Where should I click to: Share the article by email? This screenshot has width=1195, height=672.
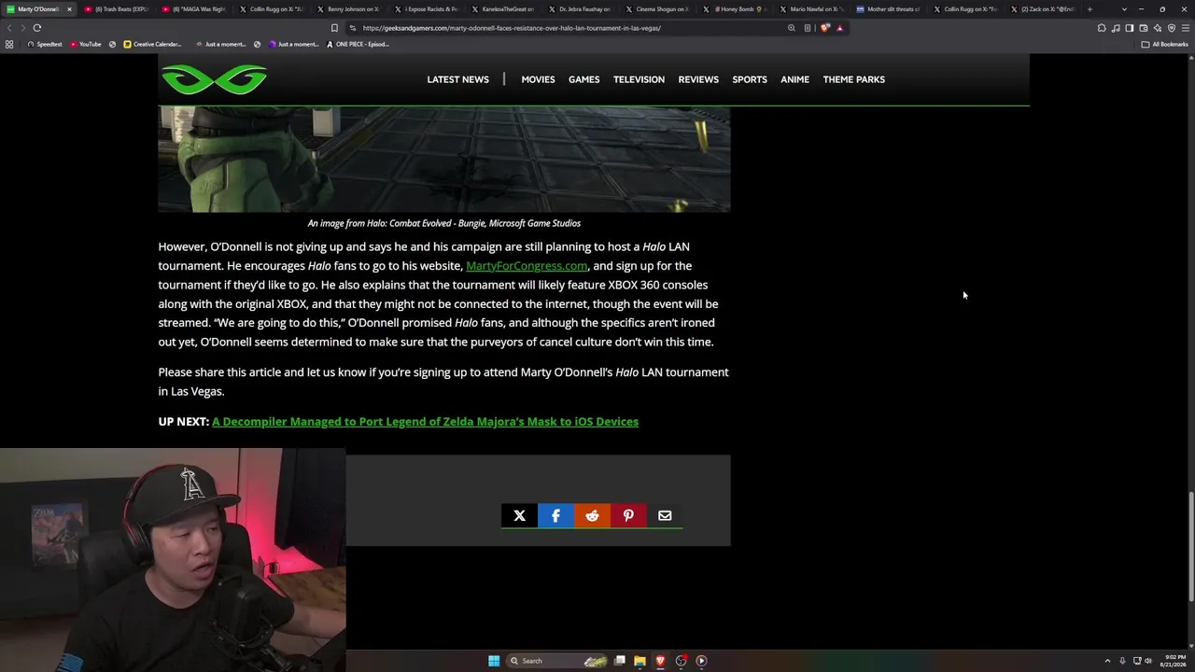point(665,515)
